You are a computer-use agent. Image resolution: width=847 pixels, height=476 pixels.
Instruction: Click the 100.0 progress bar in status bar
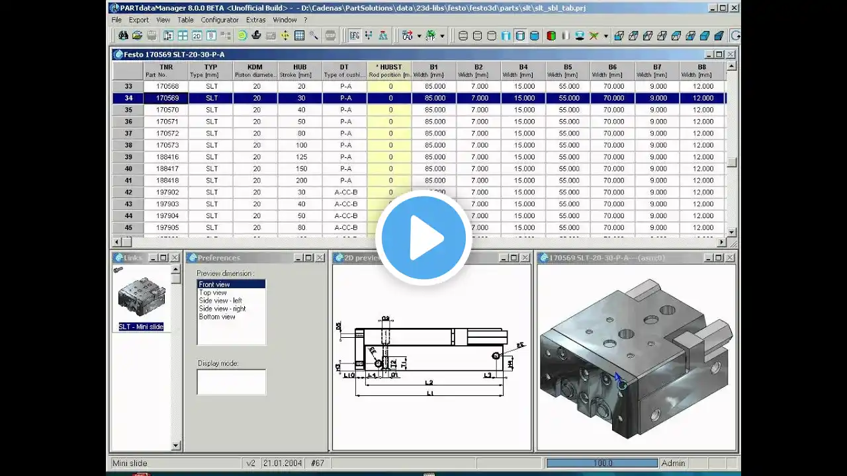click(x=603, y=463)
